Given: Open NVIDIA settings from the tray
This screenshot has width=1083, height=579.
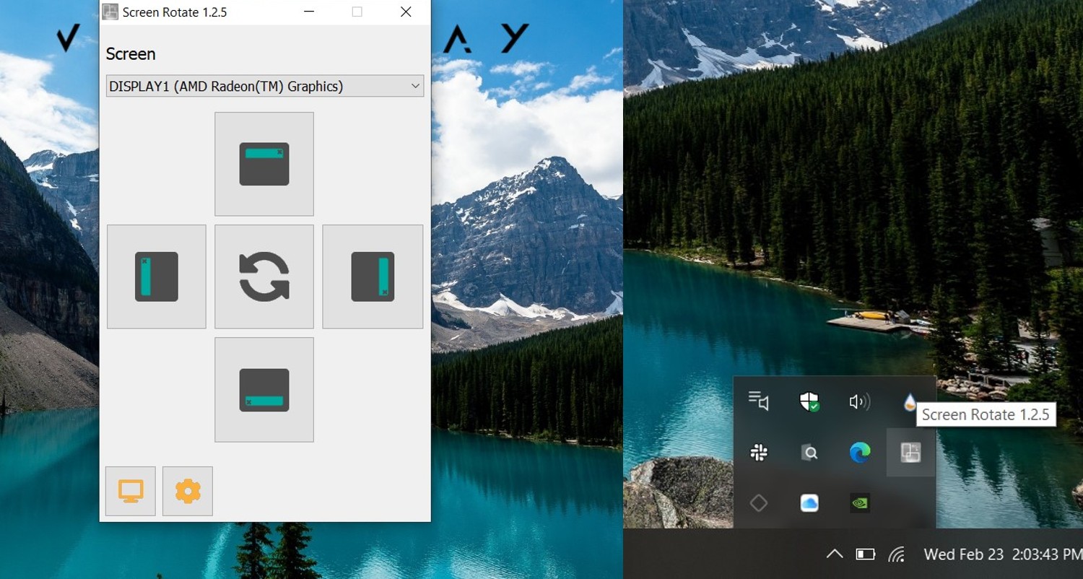Looking at the screenshot, I should 859,503.
